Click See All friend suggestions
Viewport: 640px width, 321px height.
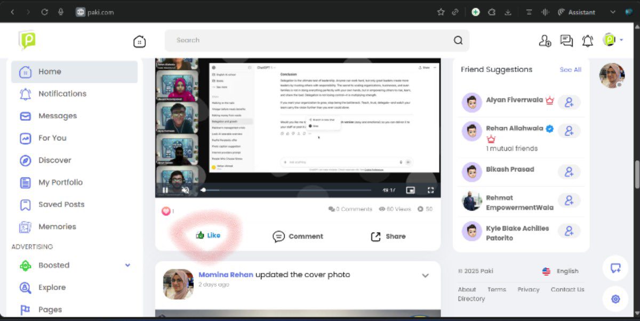click(x=570, y=70)
